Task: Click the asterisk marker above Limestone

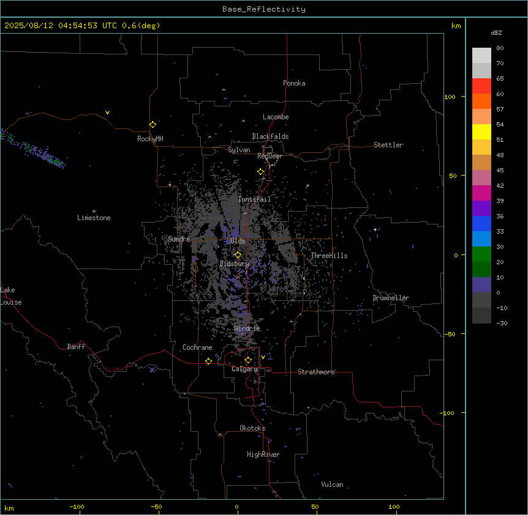Action: tap(94, 212)
